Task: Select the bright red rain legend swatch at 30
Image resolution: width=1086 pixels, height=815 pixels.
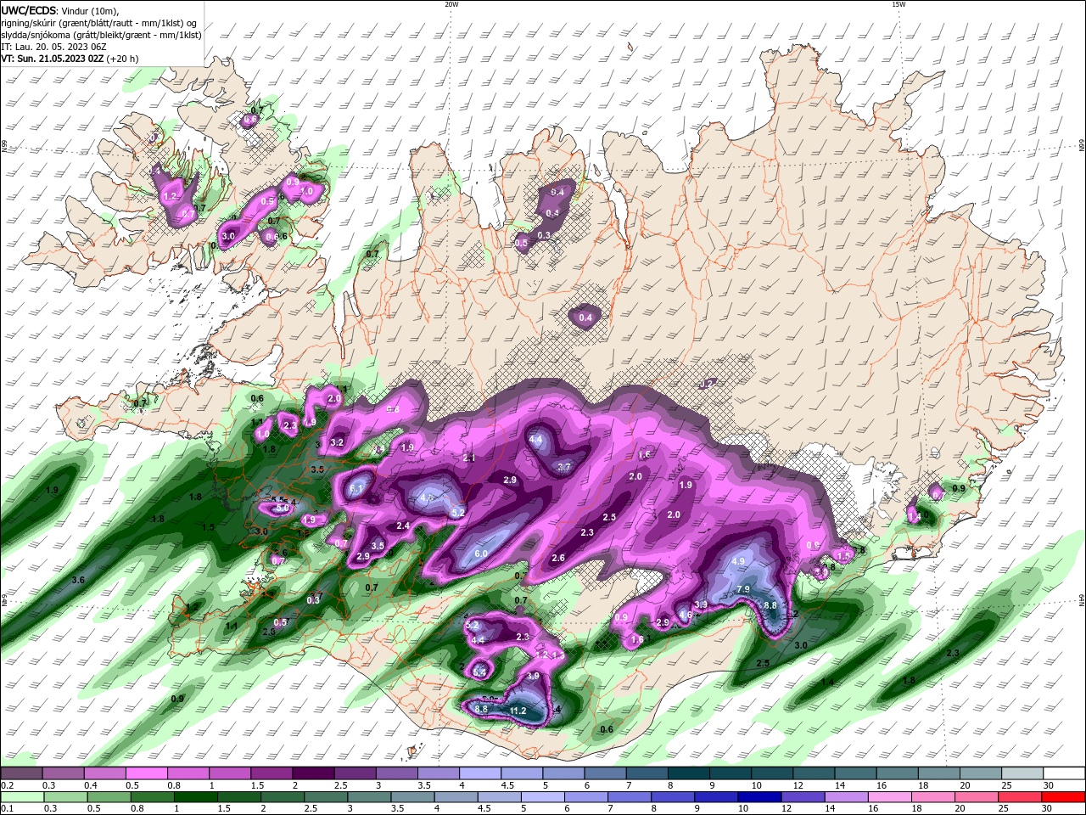Action: (1064, 797)
